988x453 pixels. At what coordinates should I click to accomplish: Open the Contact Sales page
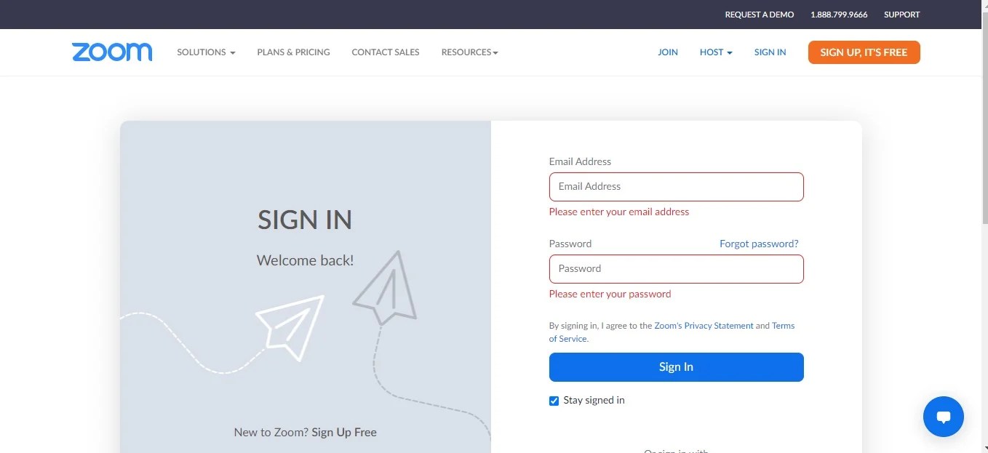[385, 52]
